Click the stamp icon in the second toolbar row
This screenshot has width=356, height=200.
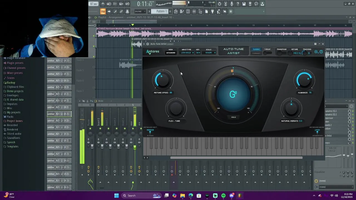127,11
